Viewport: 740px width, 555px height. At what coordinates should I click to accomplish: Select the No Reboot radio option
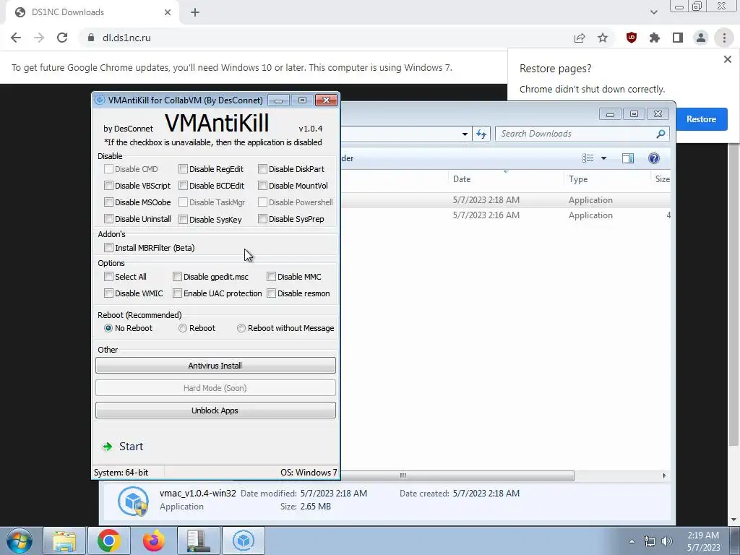pyautogui.click(x=108, y=328)
